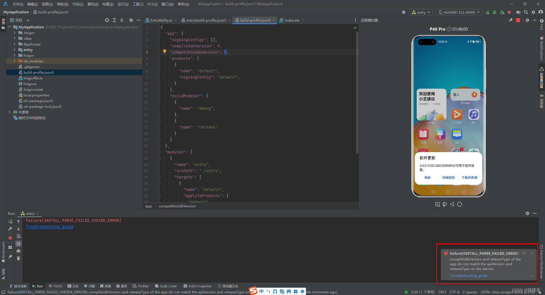Select build-profile.json5 in the project tree

pos(38,72)
